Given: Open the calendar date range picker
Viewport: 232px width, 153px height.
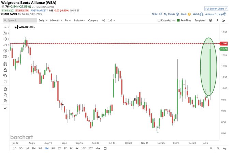Looking at the screenshot, I should [x=105, y=148].
